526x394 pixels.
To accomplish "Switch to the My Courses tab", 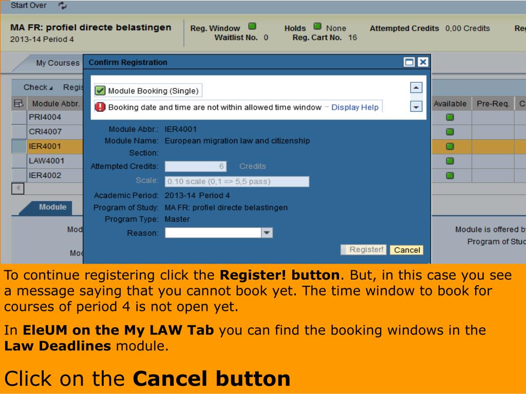I will [58, 63].
